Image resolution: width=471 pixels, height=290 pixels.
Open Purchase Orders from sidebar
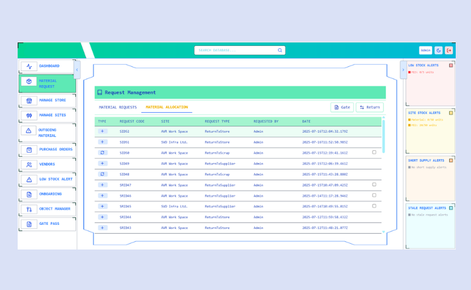[x=29, y=150]
